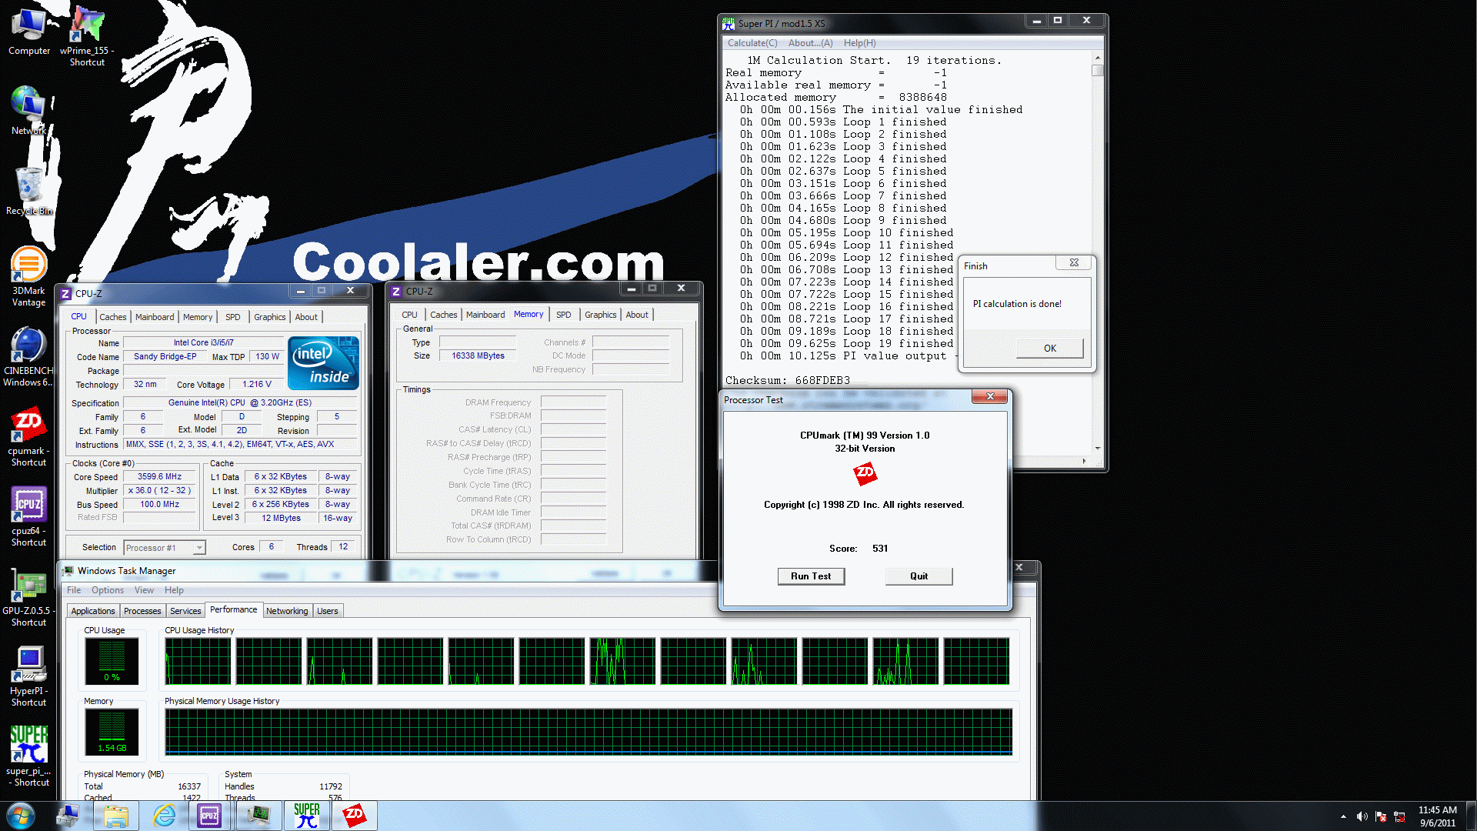1477x831 pixels.
Task: Open Options menu in Task Manager
Action: pos(108,590)
